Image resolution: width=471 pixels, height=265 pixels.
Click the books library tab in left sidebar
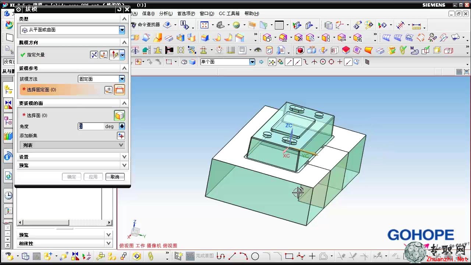coord(8,137)
